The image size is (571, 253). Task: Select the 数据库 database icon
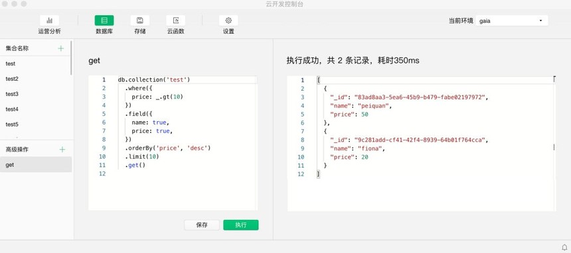click(104, 21)
